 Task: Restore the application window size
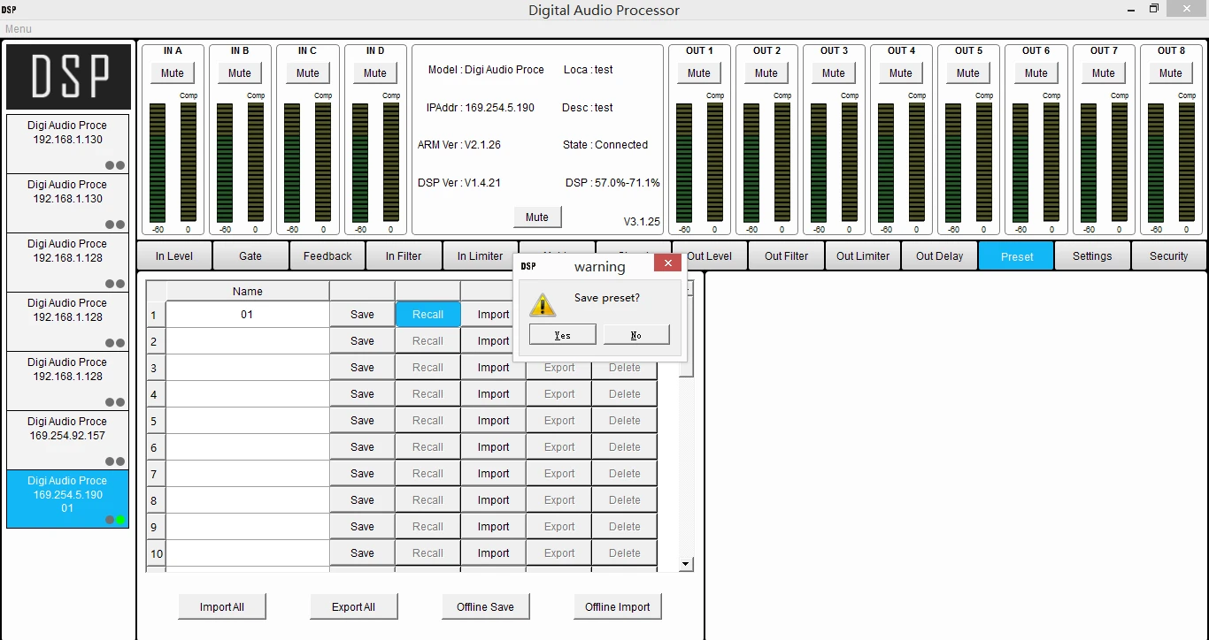click(1154, 9)
